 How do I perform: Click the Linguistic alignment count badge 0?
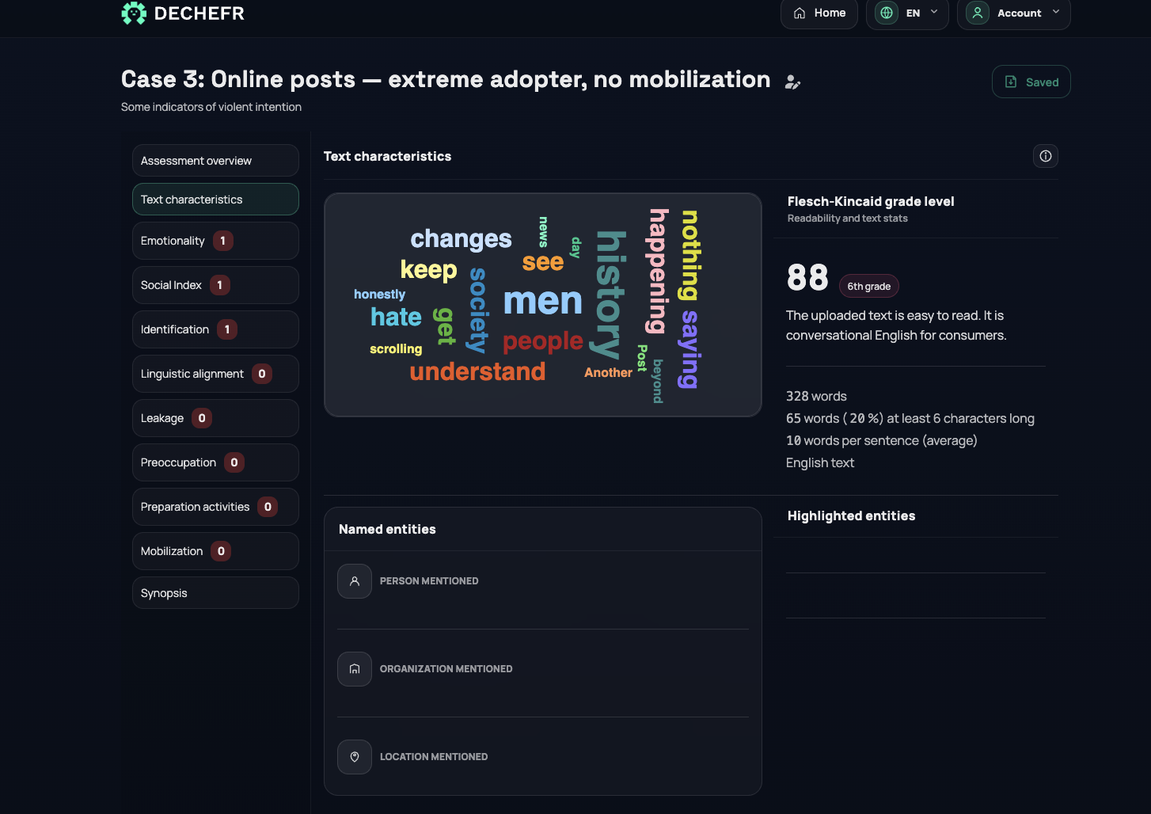coord(262,374)
